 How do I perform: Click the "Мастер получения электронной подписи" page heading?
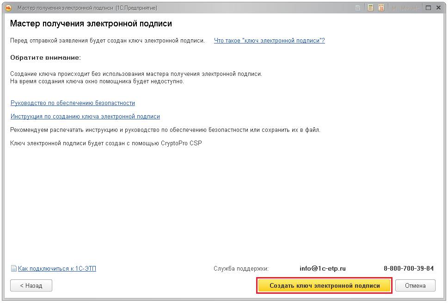(x=91, y=24)
